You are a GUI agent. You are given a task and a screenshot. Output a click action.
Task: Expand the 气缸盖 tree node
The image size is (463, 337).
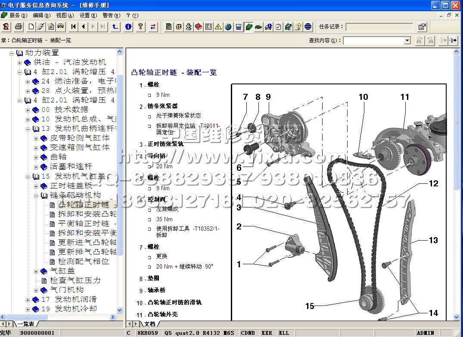click(36, 271)
